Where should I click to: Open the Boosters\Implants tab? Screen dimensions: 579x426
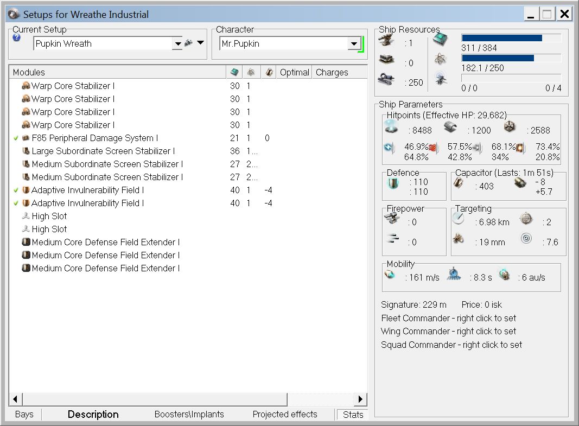pyautogui.click(x=189, y=415)
